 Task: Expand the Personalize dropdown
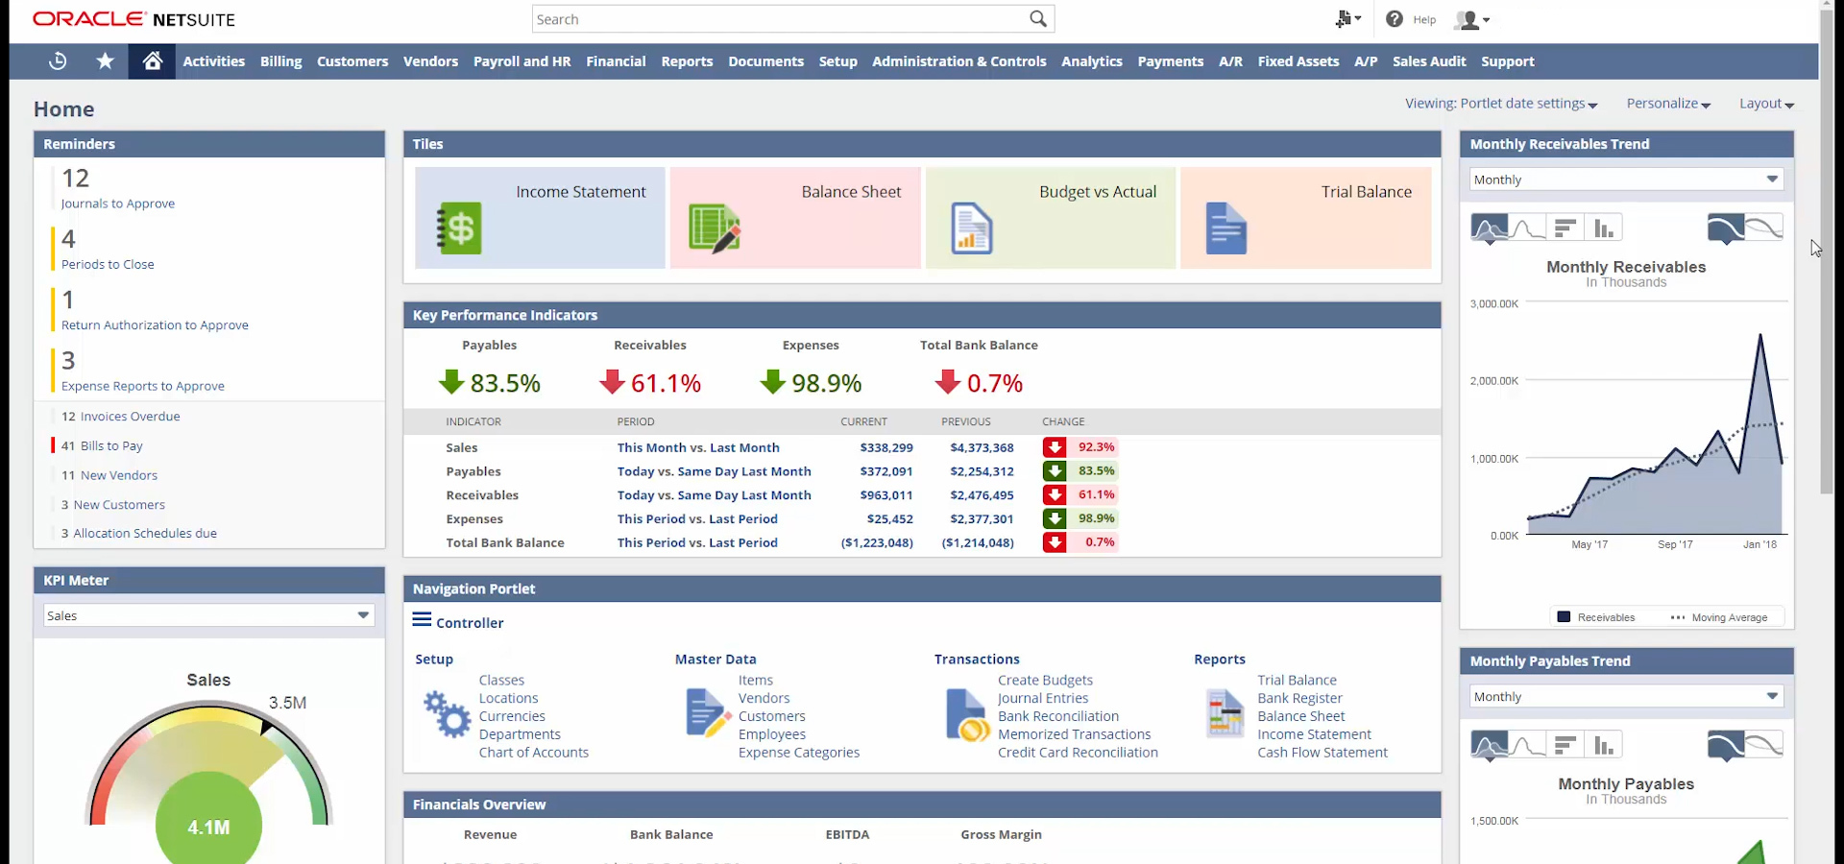pos(1668,104)
